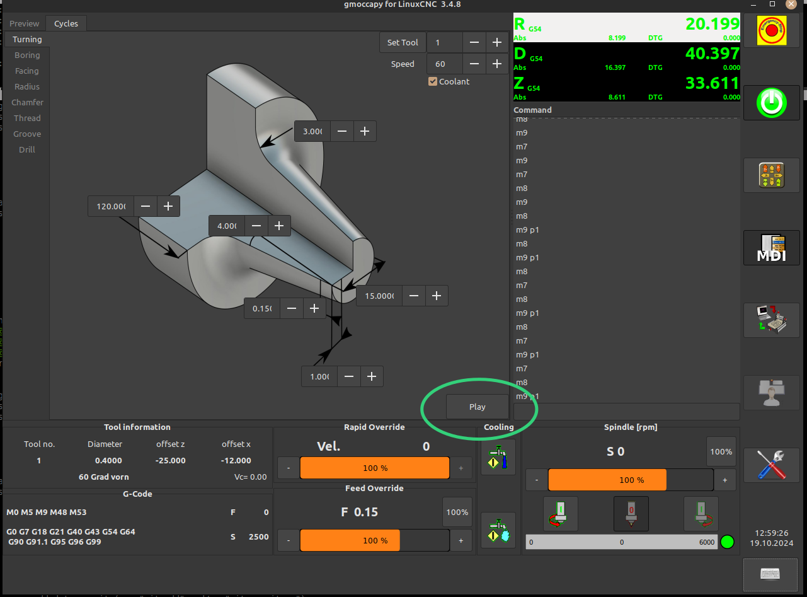The width and height of the screenshot is (807, 597).
Task: Click the Spindle override slider bar
Action: [631, 480]
